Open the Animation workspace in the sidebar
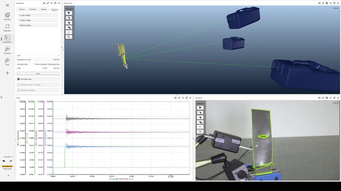 [7, 50]
